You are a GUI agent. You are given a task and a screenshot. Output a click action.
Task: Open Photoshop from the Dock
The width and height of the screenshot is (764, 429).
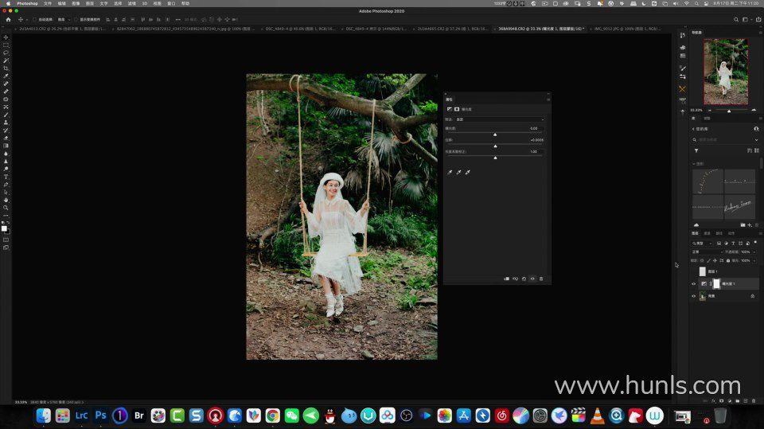(x=100, y=415)
